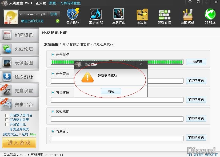Click the 背景音乐 progress bar

[117, 138]
